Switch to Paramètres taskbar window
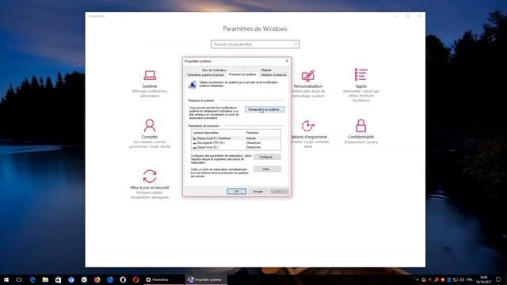The width and height of the screenshot is (507, 285). point(163,279)
